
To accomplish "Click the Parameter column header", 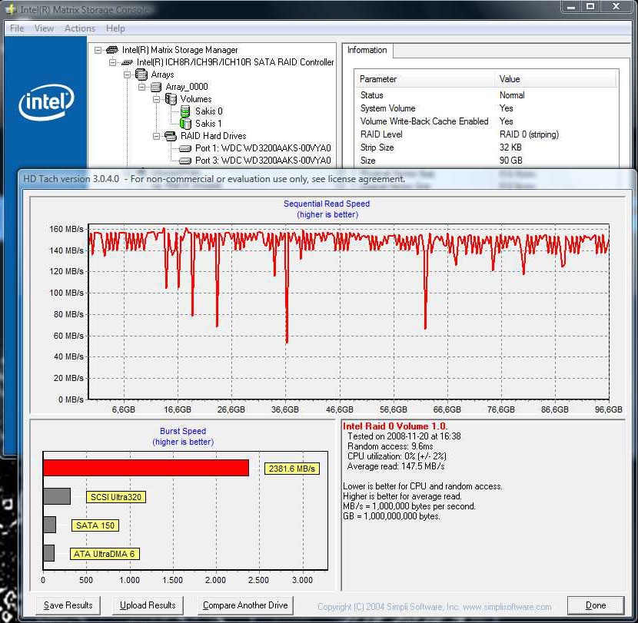I will coord(425,79).
